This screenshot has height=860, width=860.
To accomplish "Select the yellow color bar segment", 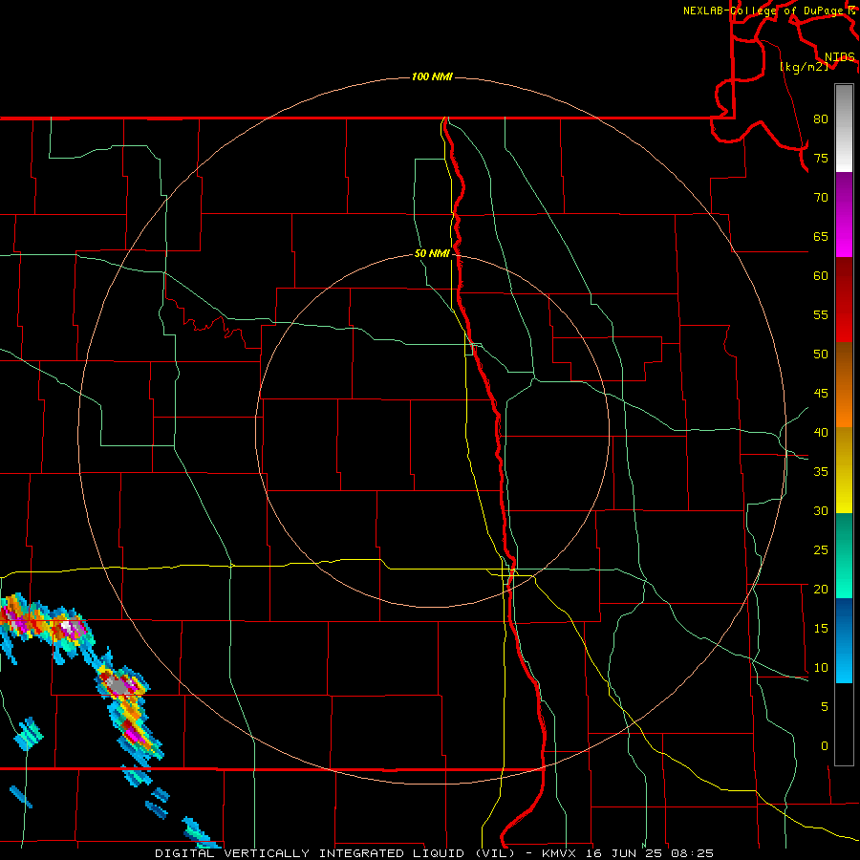I will pos(844,470).
